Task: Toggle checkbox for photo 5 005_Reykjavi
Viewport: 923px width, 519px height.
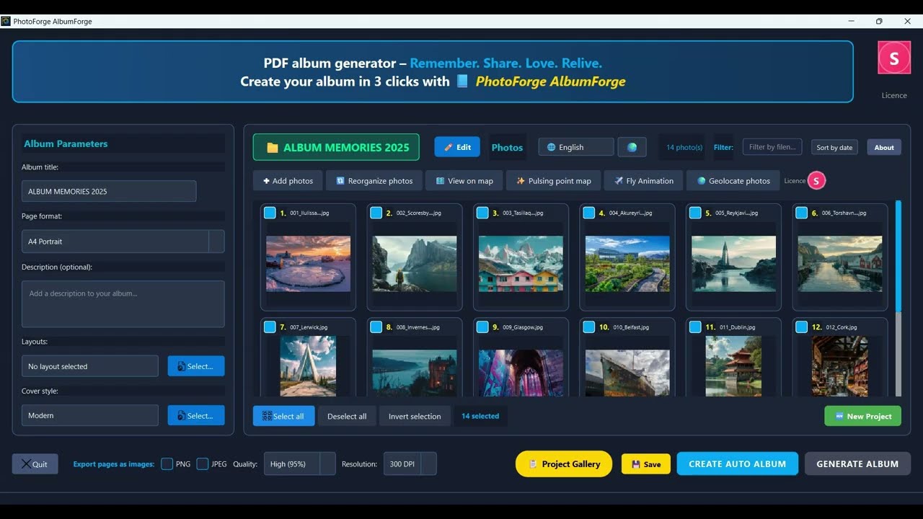Action: point(695,213)
